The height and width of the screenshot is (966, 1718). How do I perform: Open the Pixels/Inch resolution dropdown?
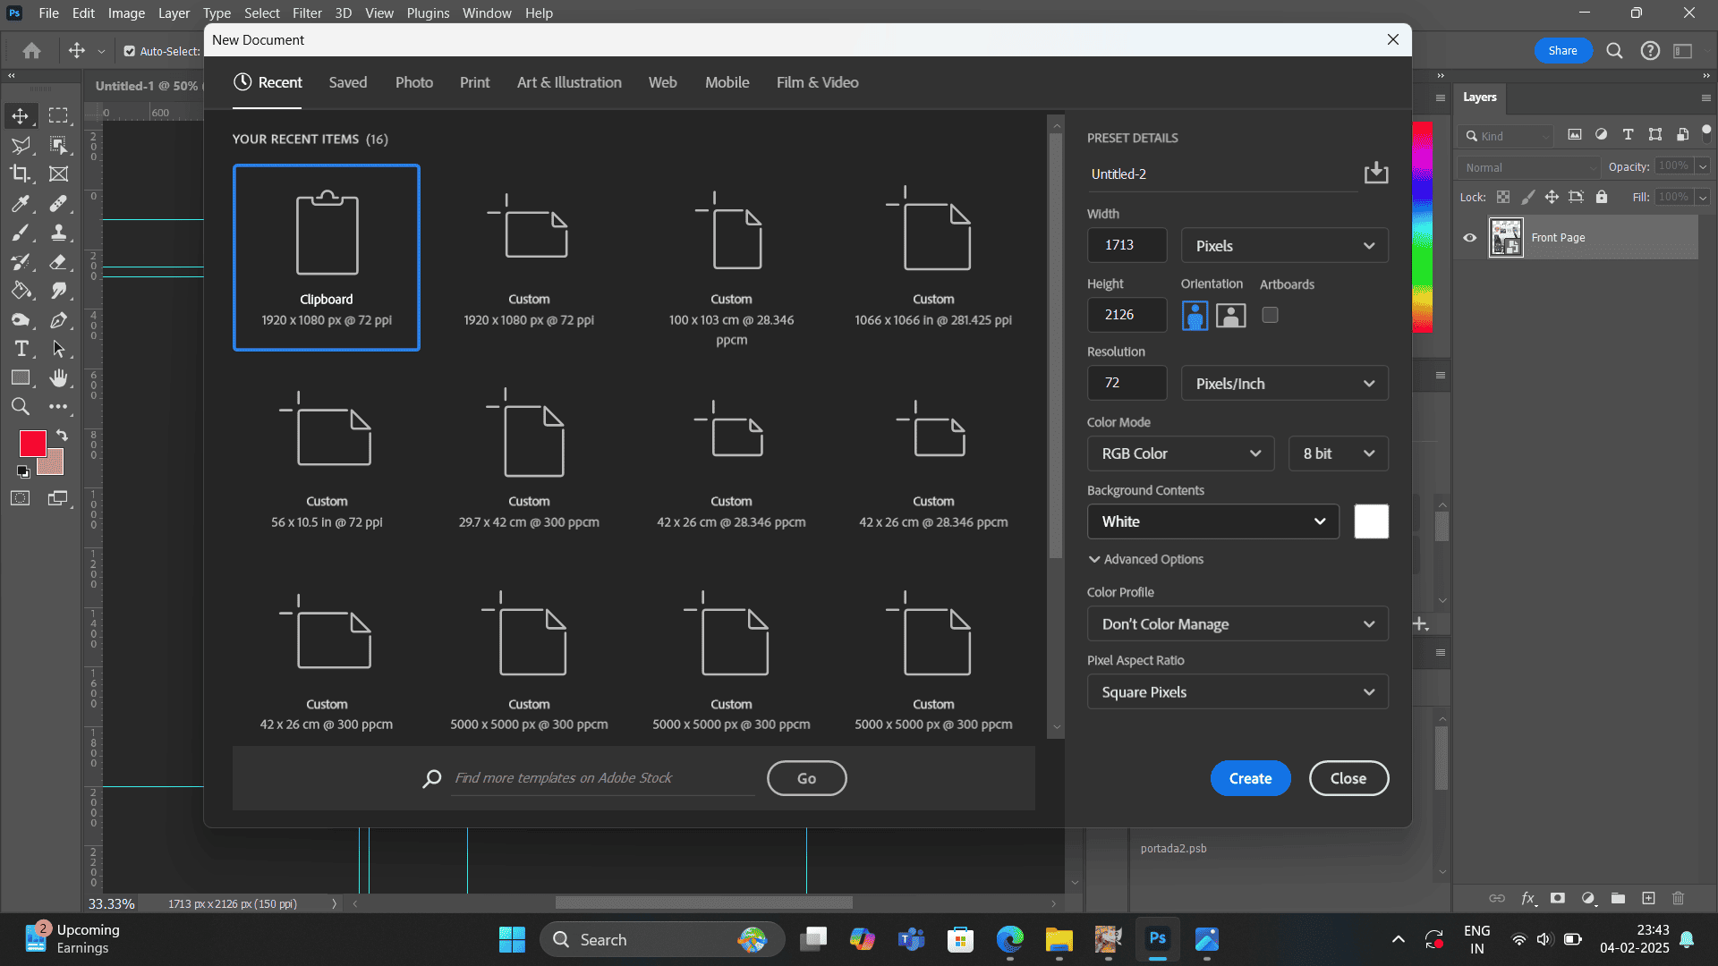pyautogui.click(x=1284, y=383)
